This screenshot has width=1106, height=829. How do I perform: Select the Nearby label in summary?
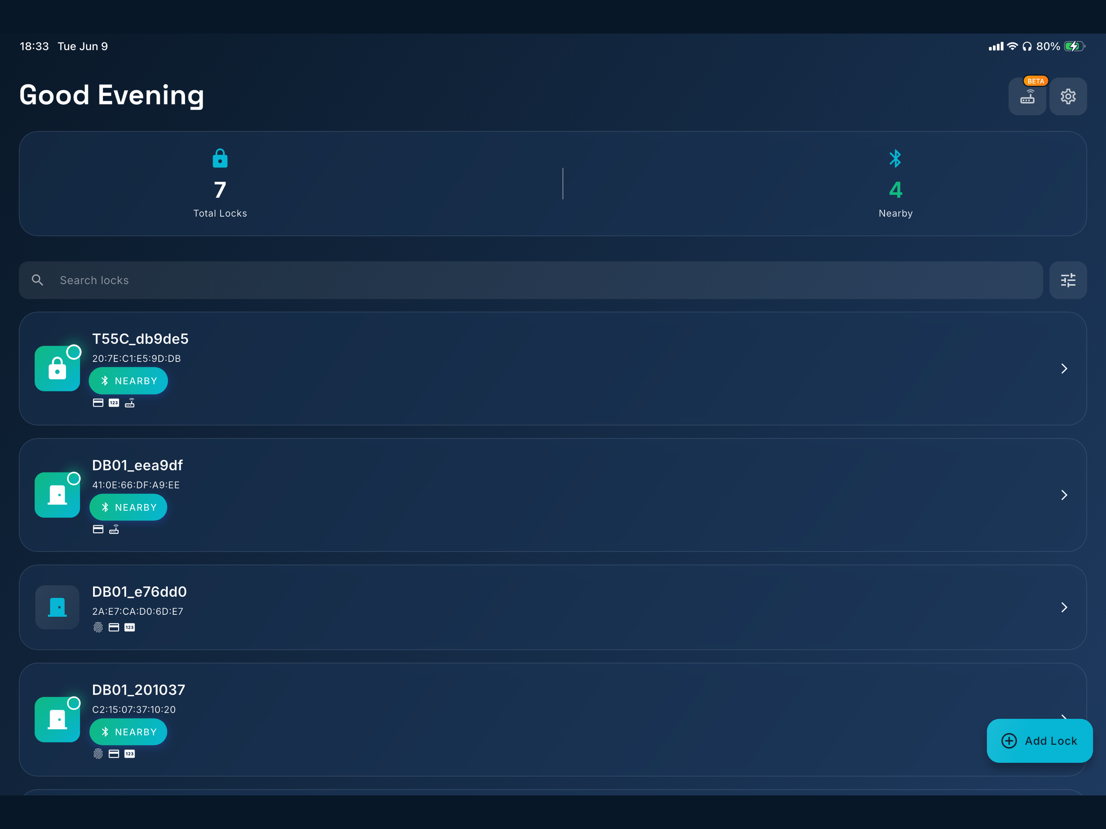[895, 213]
